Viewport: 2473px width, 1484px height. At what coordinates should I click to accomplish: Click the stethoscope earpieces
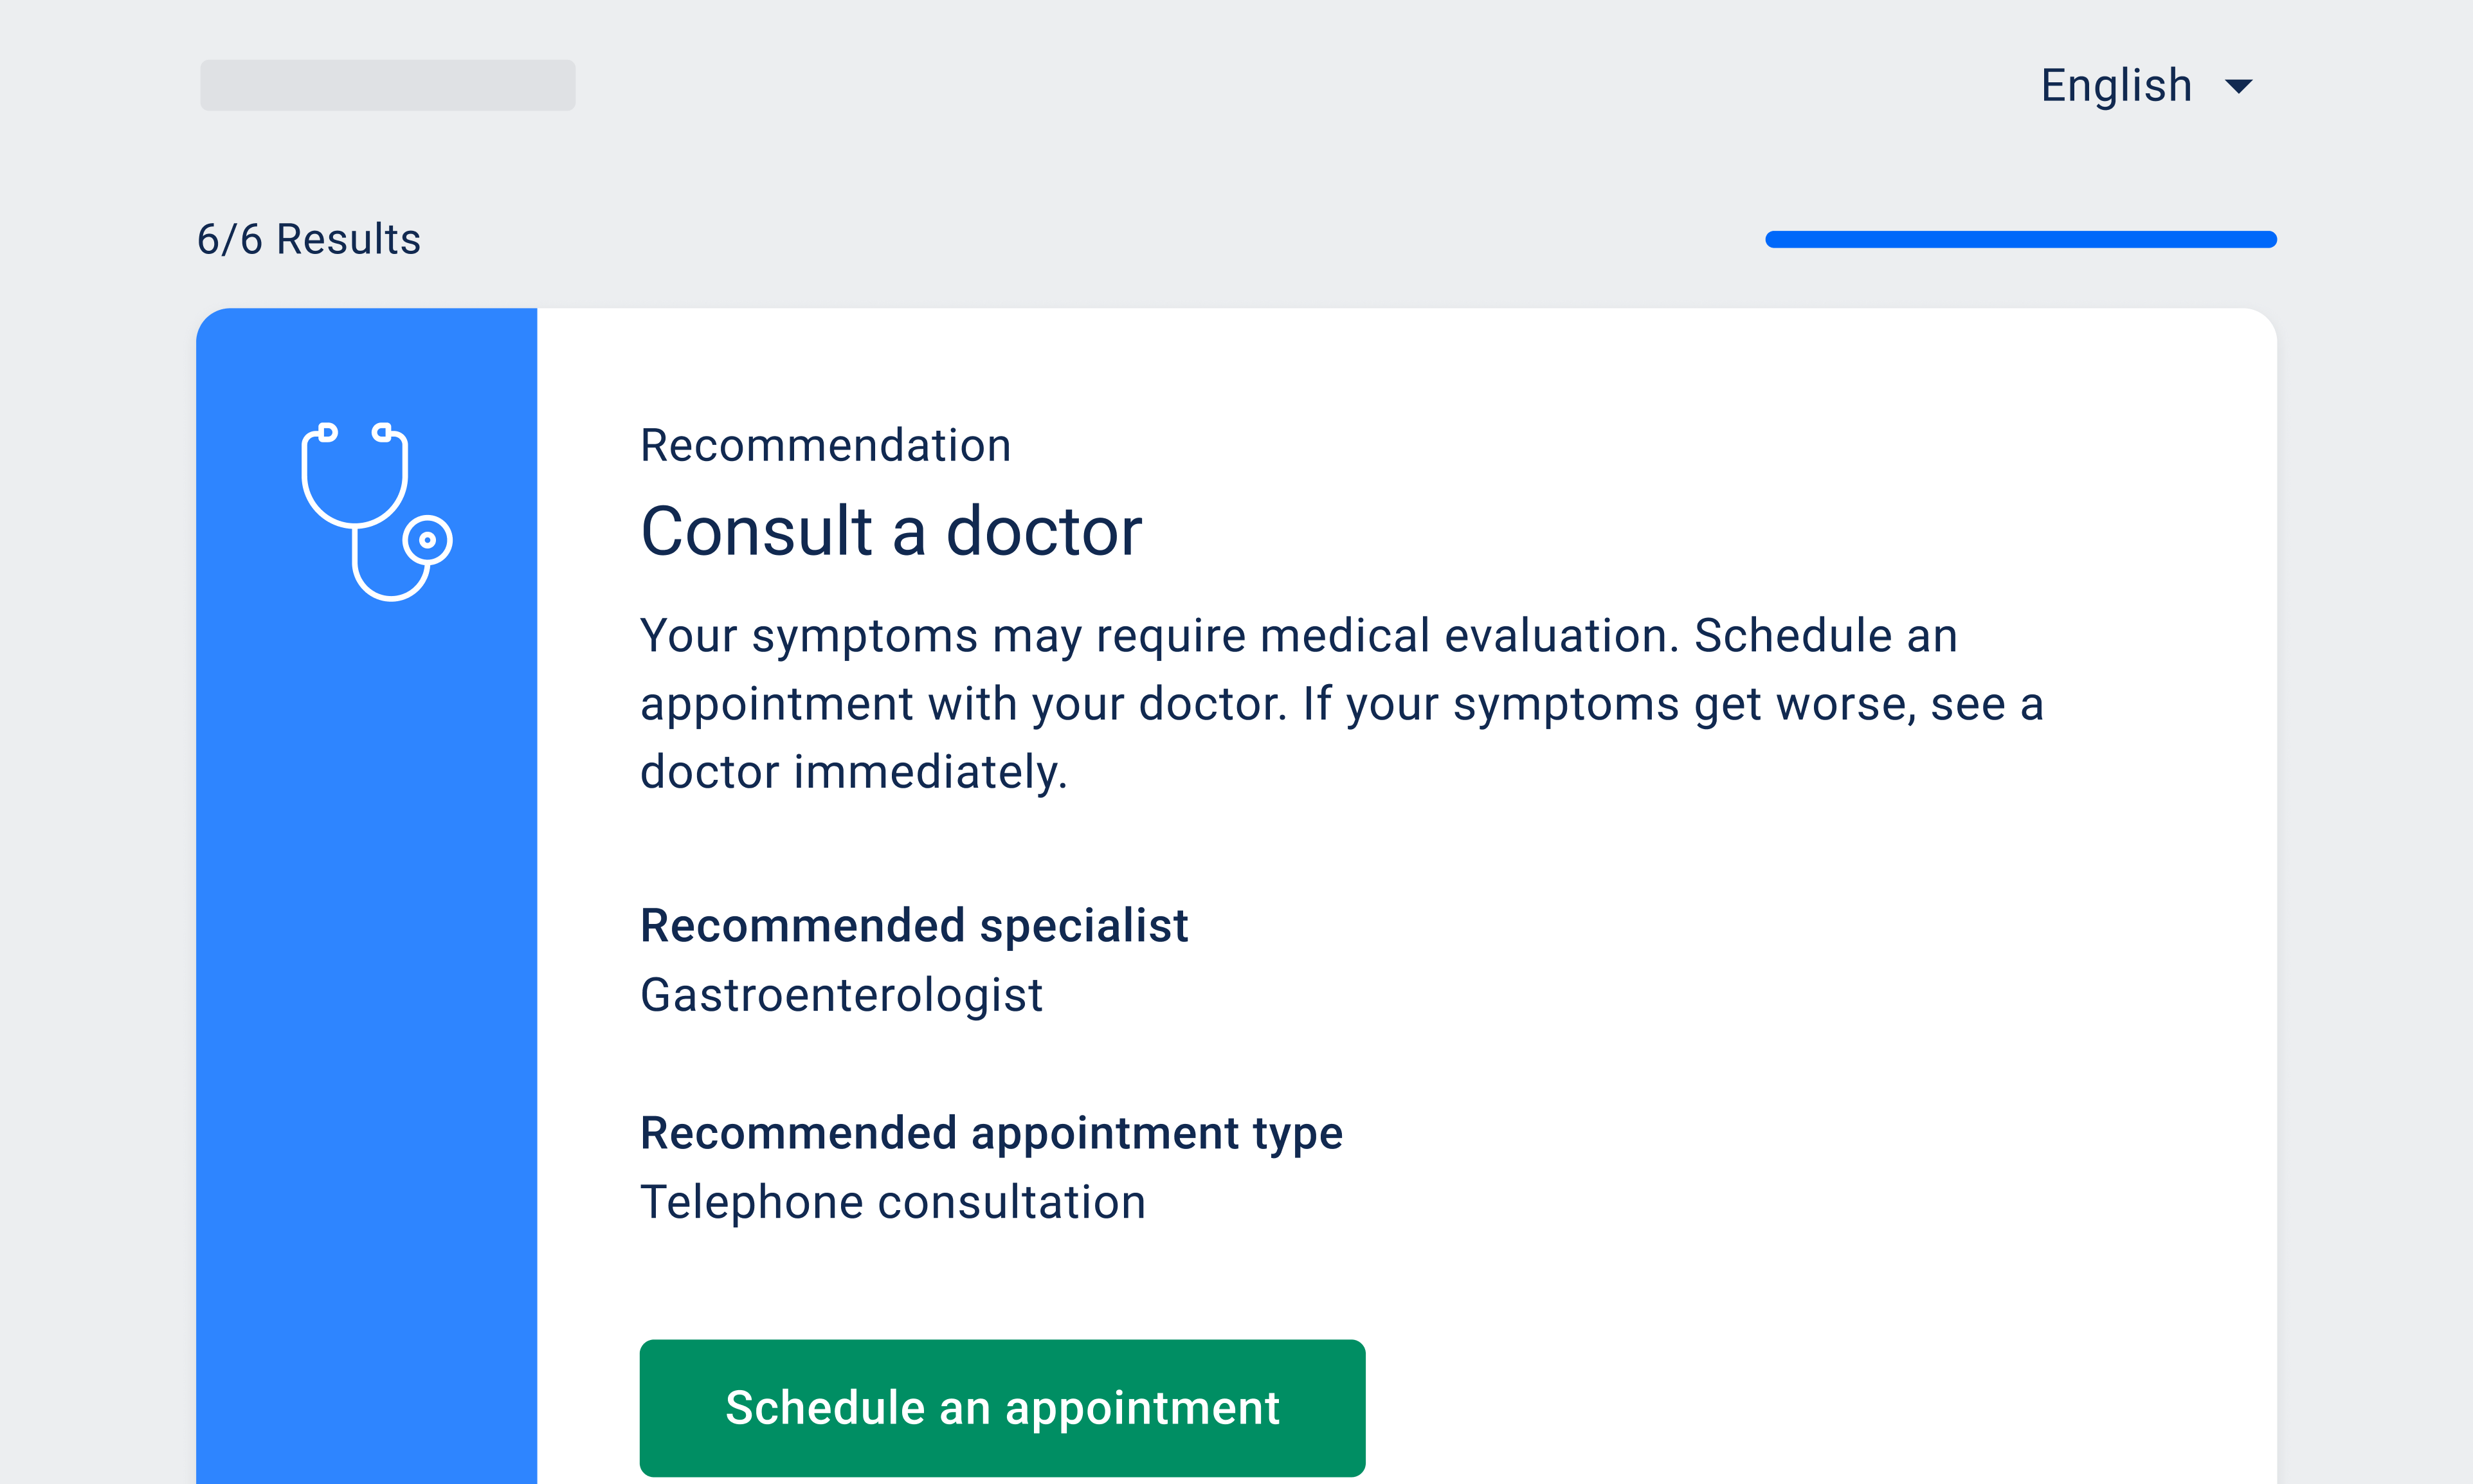pos(355,433)
